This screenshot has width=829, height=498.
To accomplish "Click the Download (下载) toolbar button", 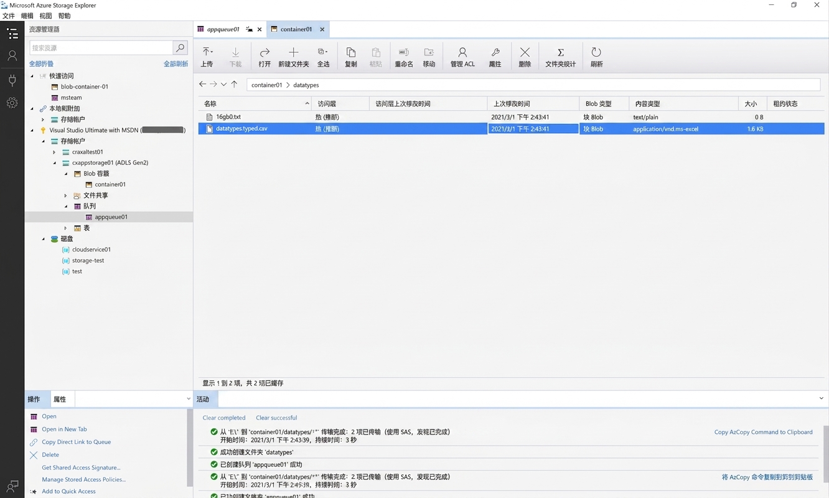I will [235, 57].
